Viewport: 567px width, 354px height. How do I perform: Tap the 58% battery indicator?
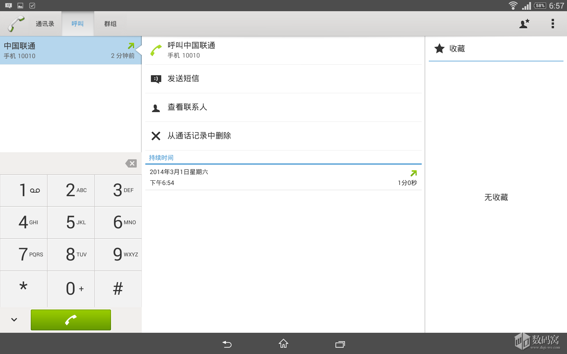540,6
